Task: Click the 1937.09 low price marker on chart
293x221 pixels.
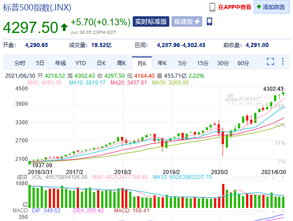Action: (x=42, y=165)
